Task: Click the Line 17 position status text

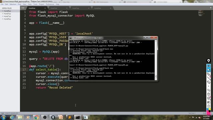Action: click(12, 113)
